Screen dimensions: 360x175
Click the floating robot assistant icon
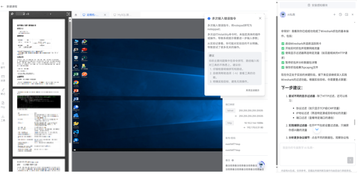click(261, 164)
